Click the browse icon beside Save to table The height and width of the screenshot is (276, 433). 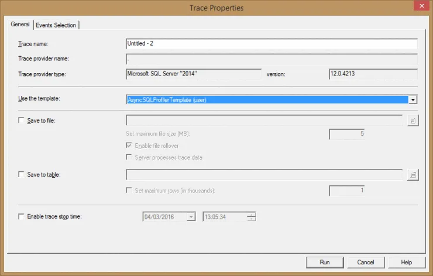click(413, 174)
